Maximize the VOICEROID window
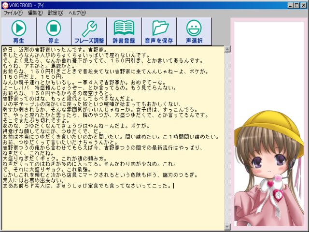Screen dimensions: 309x232 tap(296, 5)
